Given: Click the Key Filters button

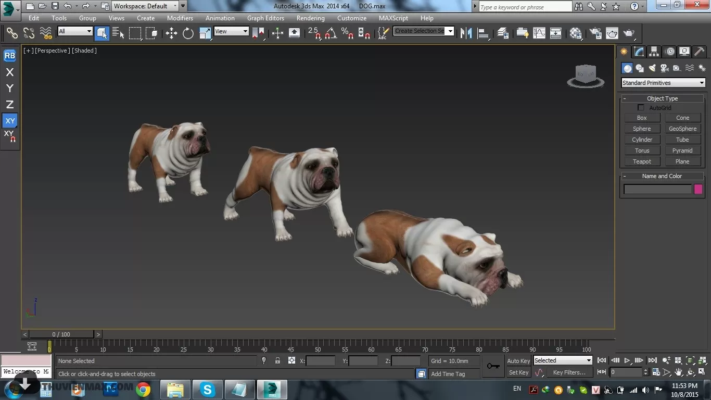Looking at the screenshot, I should tap(569, 372).
